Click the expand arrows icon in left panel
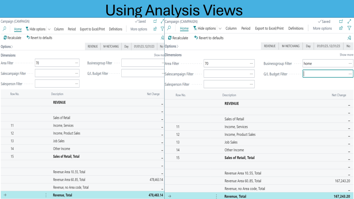354x199 pixels. tap(162, 21)
